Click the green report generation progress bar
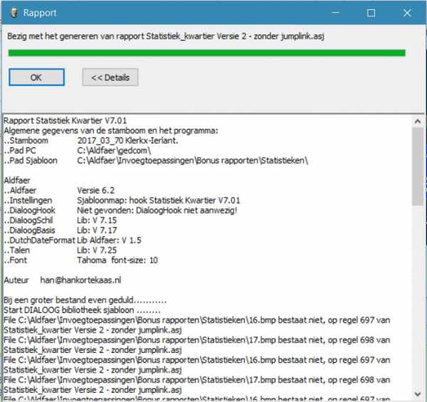Image resolution: width=427 pixels, height=402 pixels. [x=206, y=53]
